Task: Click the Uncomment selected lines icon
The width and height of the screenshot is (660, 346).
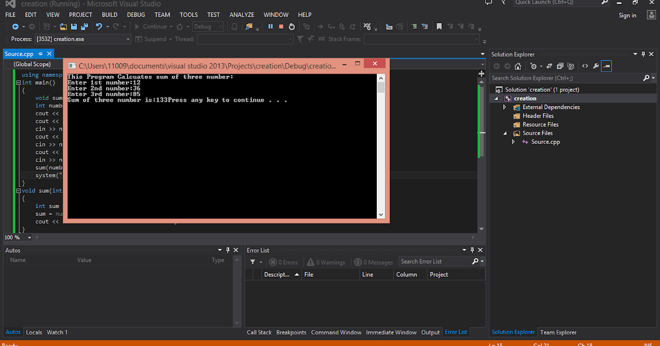Action: click(426, 26)
